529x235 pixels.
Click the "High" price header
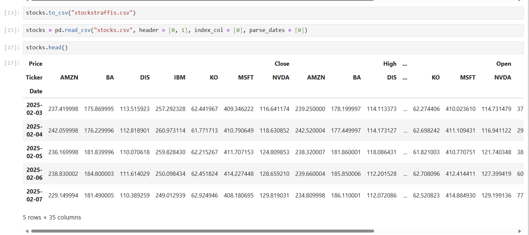point(390,64)
